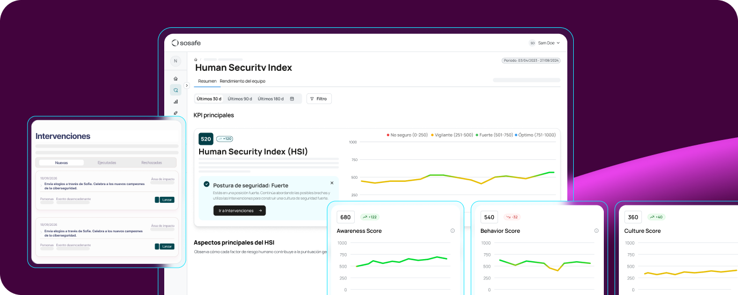Screen dimensions: 738x295
Task: Launch the second intervention with Lanzar
Action: [167, 246]
